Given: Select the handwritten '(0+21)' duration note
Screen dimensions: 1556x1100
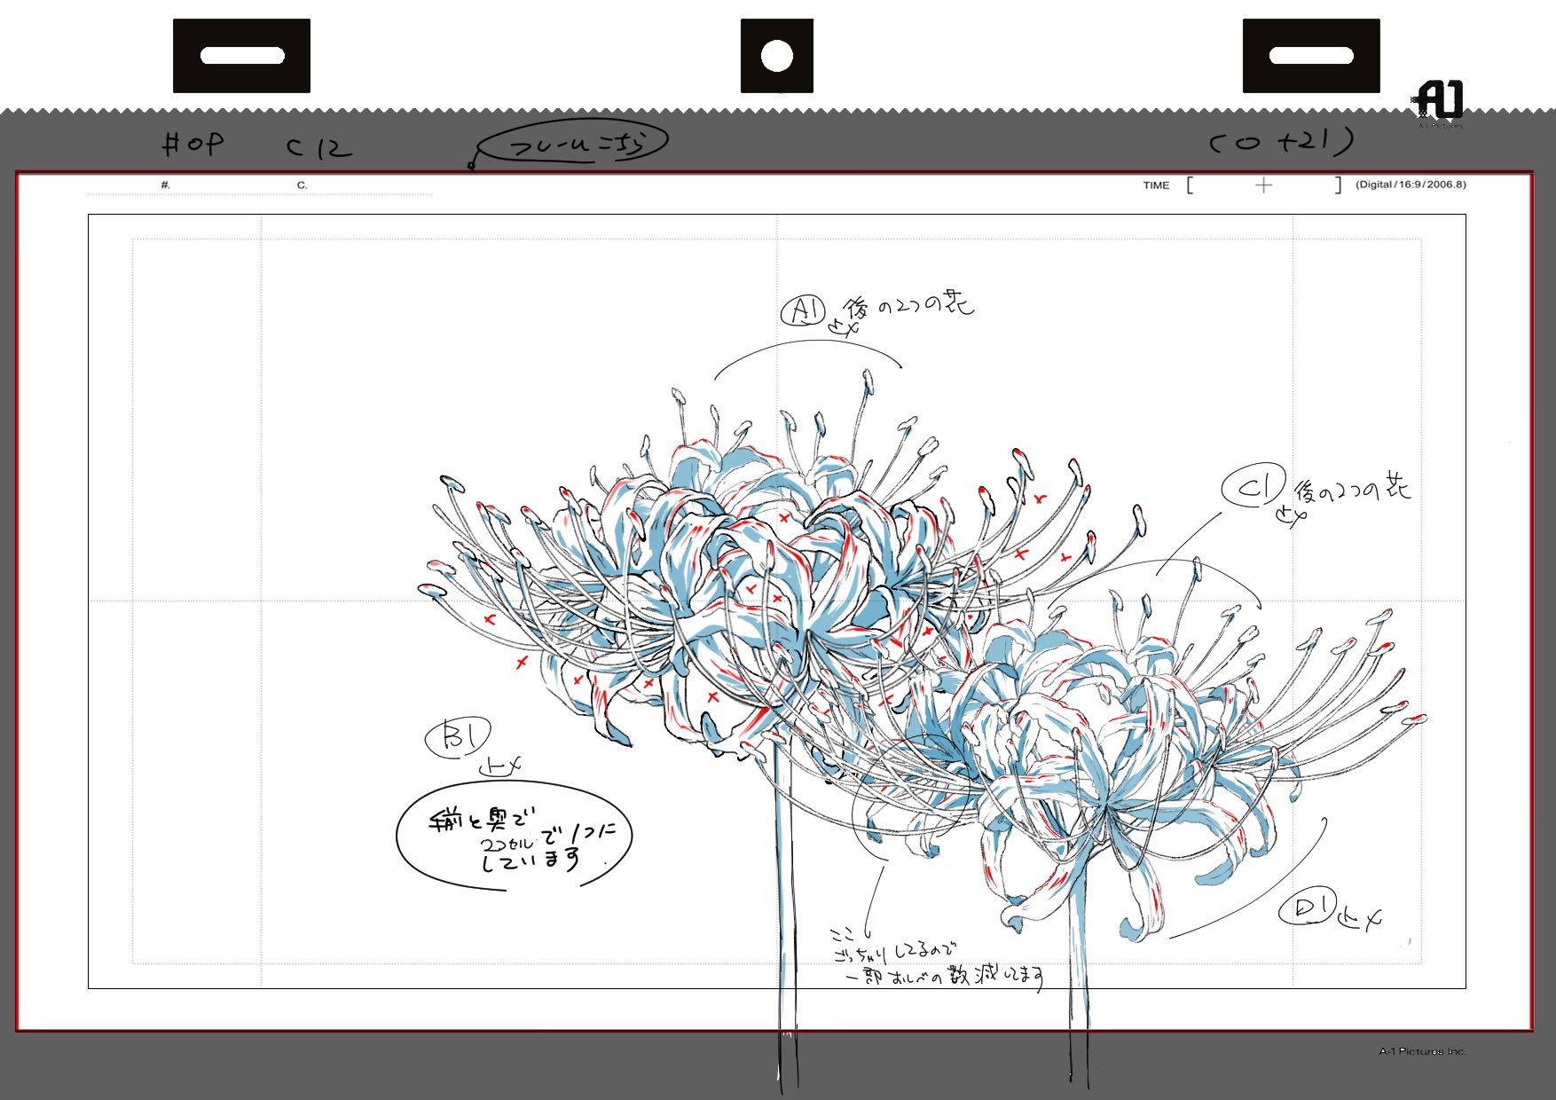Looking at the screenshot, I should 1282,141.
